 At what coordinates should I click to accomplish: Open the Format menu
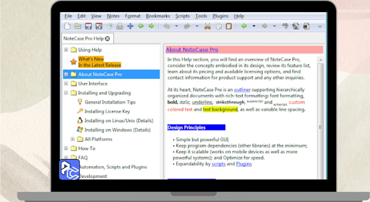tap(133, 16)
